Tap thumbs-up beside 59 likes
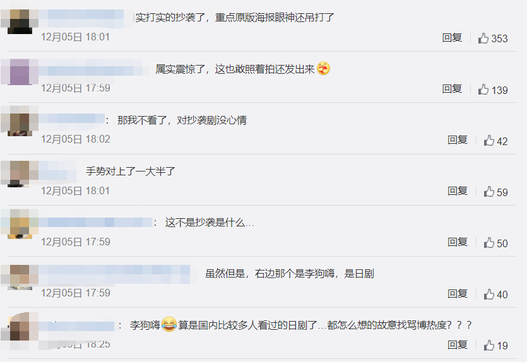Viewport: 527px width, 362px height. click(489, 192)
